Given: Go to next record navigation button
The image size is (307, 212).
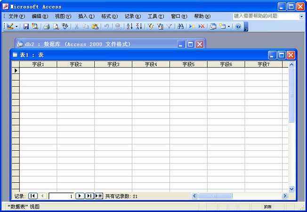Looking at the screenshot, I should 80,196.
